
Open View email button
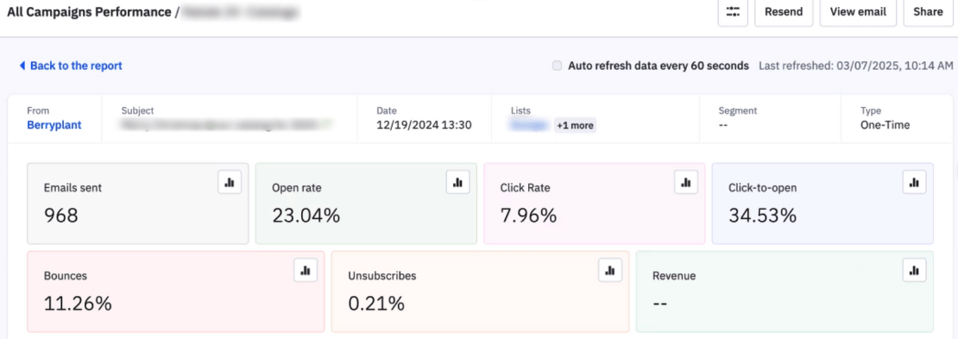click(859, 11)
